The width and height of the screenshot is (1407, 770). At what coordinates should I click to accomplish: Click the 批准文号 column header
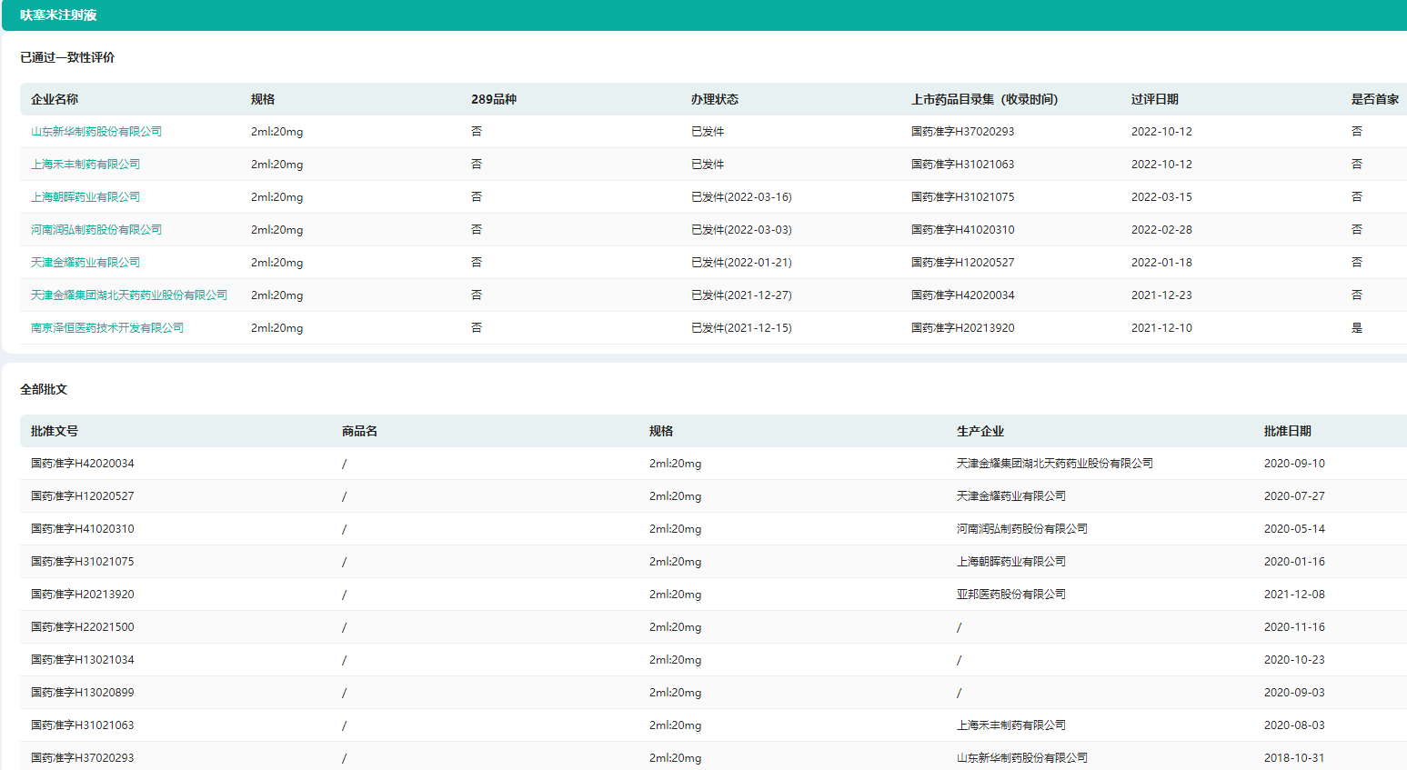[x=55, y=431]
